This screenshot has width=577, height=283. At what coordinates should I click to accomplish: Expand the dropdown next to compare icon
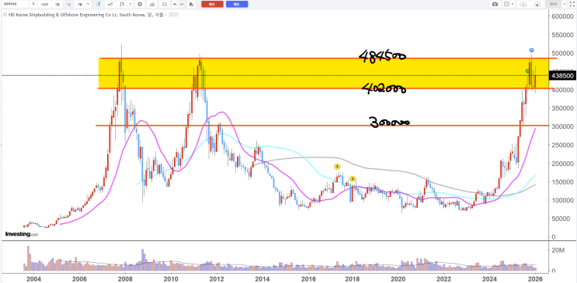(130, 4)
